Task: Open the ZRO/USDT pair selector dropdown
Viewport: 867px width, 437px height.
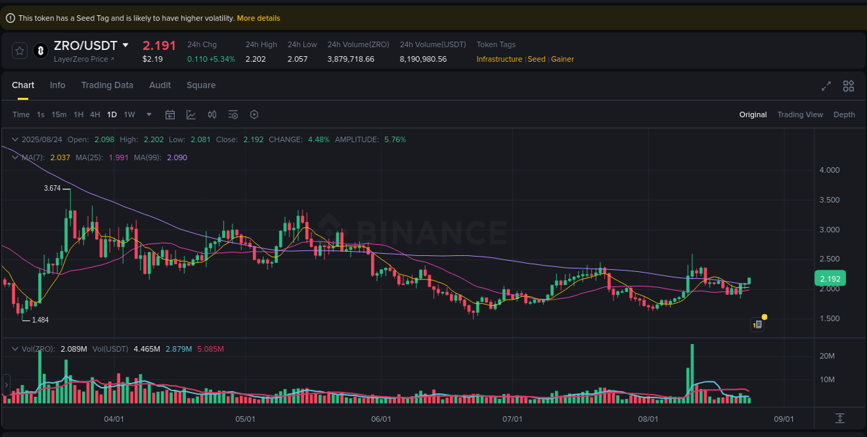Action: click(x=126, y=44)
